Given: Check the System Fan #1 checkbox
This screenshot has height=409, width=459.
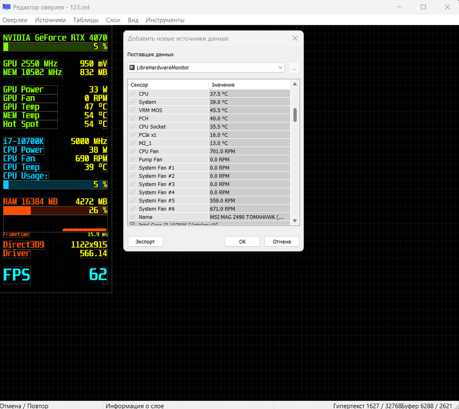Looking at the screenshot, I should (x=133, y=168).
